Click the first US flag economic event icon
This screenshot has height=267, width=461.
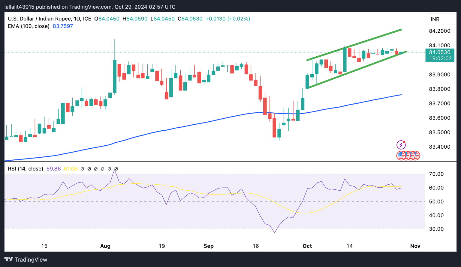tap(400, 156)
